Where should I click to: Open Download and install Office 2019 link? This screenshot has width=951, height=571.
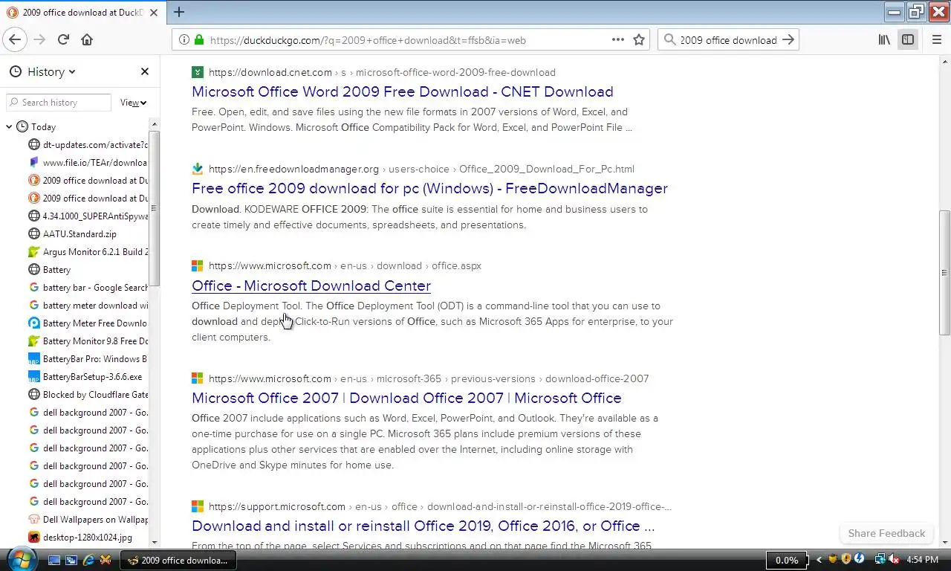(x=423, y=526)
